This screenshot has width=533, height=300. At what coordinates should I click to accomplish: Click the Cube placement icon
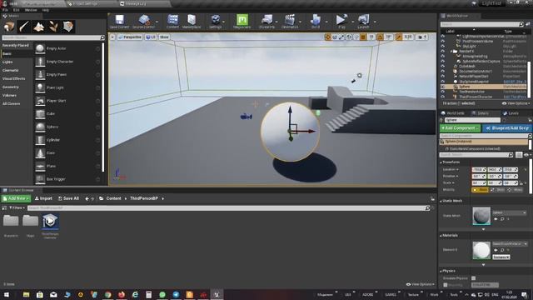(40, 114)
